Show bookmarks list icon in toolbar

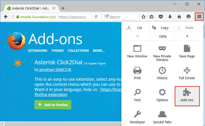pyautogui.click(x=151, y=17)
